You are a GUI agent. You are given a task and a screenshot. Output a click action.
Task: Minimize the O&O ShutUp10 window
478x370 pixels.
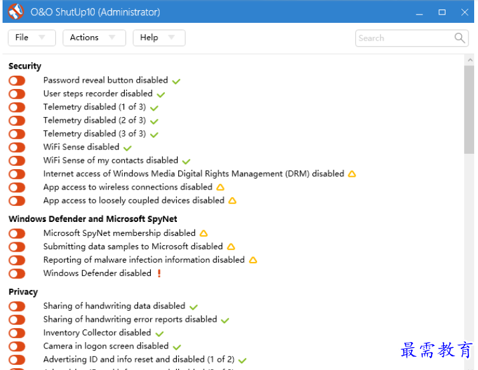[419, 13]
